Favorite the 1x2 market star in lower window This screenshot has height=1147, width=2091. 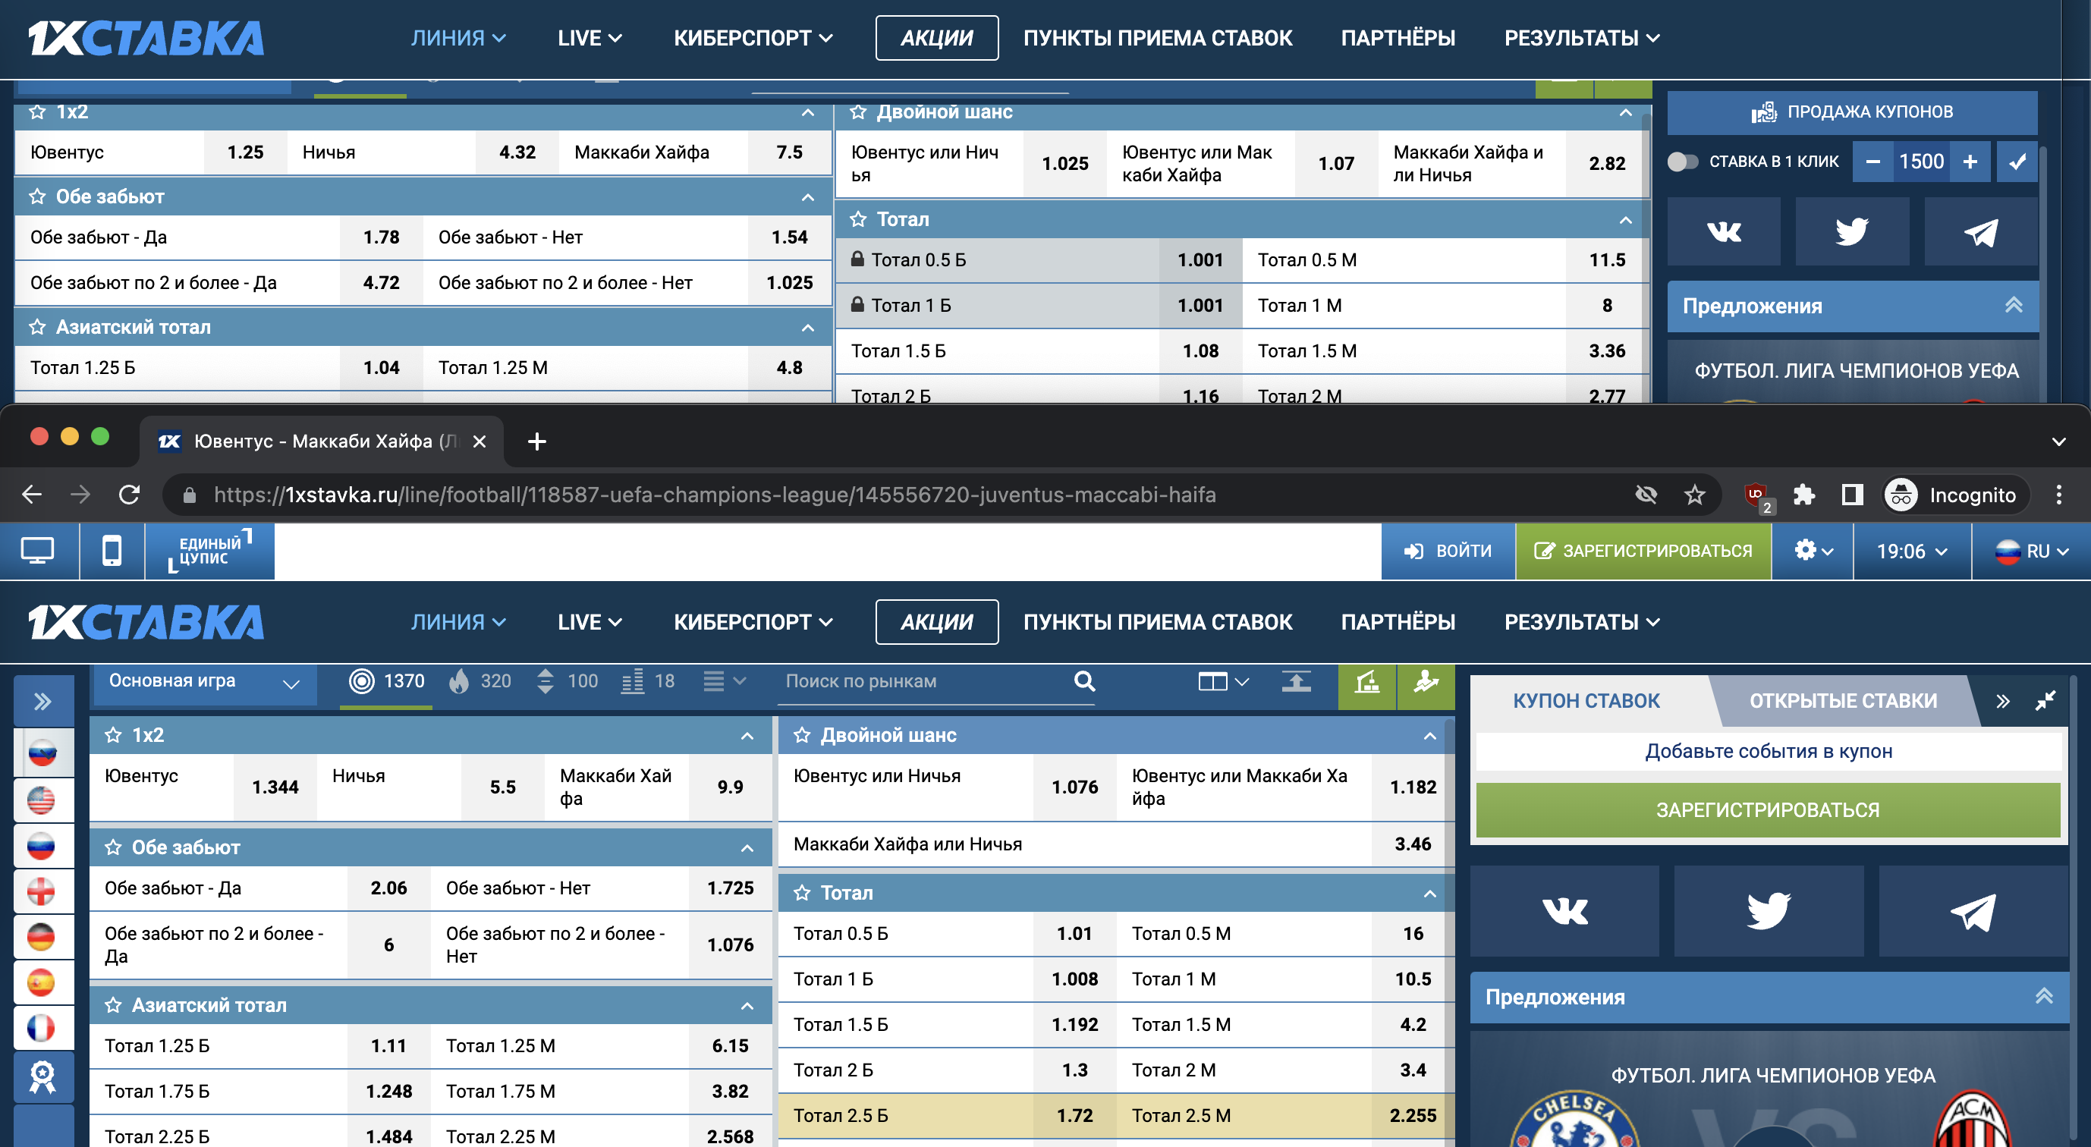point(113,735)
